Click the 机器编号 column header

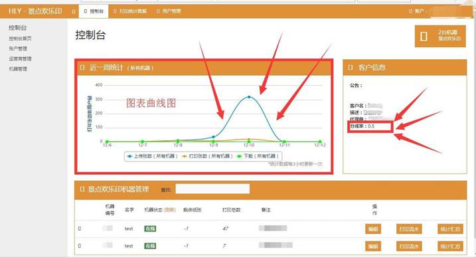pos(110,209)
